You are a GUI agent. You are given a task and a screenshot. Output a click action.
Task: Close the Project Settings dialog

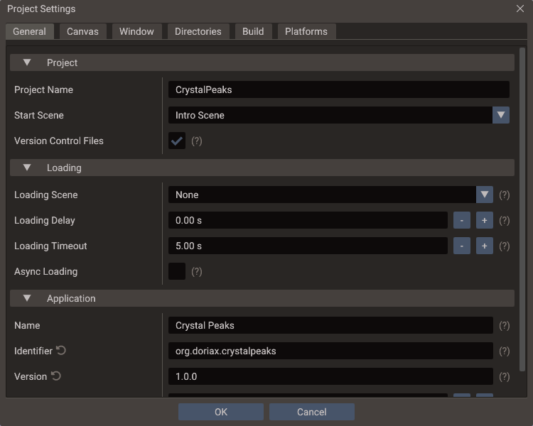click(519, 9)
